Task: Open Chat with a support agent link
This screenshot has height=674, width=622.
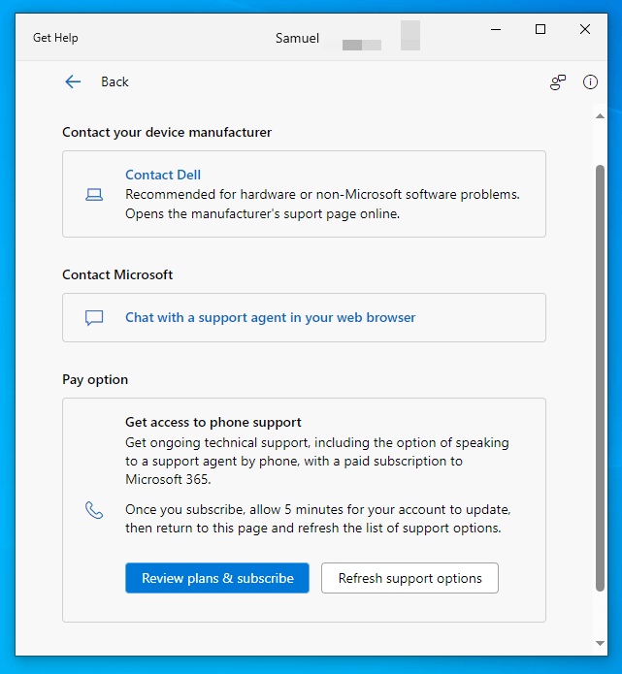Action: pos(270,318)
